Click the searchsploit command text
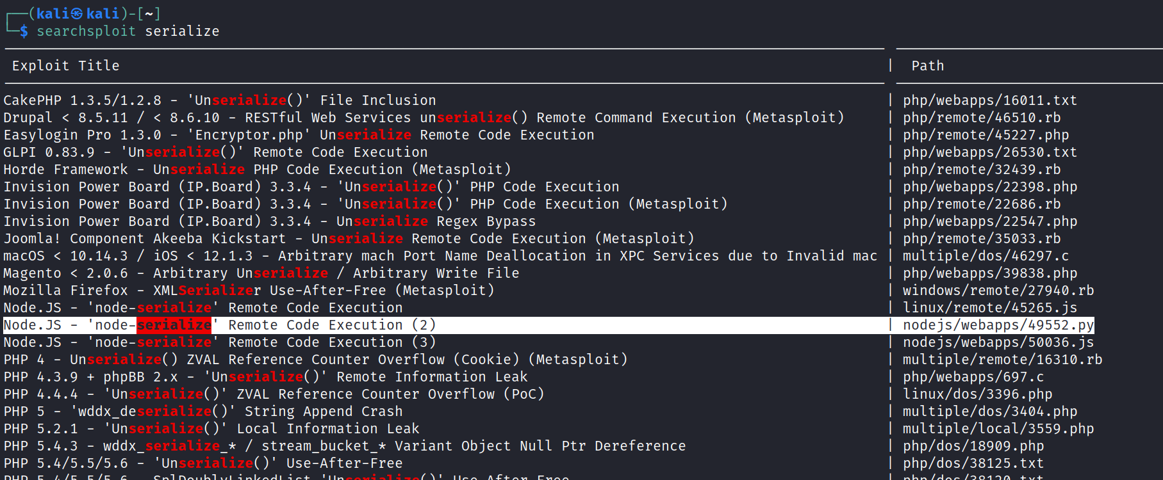1163x480 pixels. [86, 31]
